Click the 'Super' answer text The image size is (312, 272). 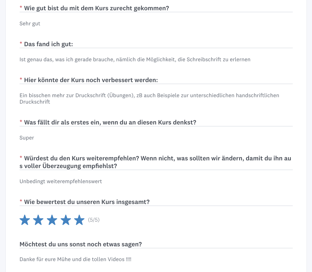27,138
